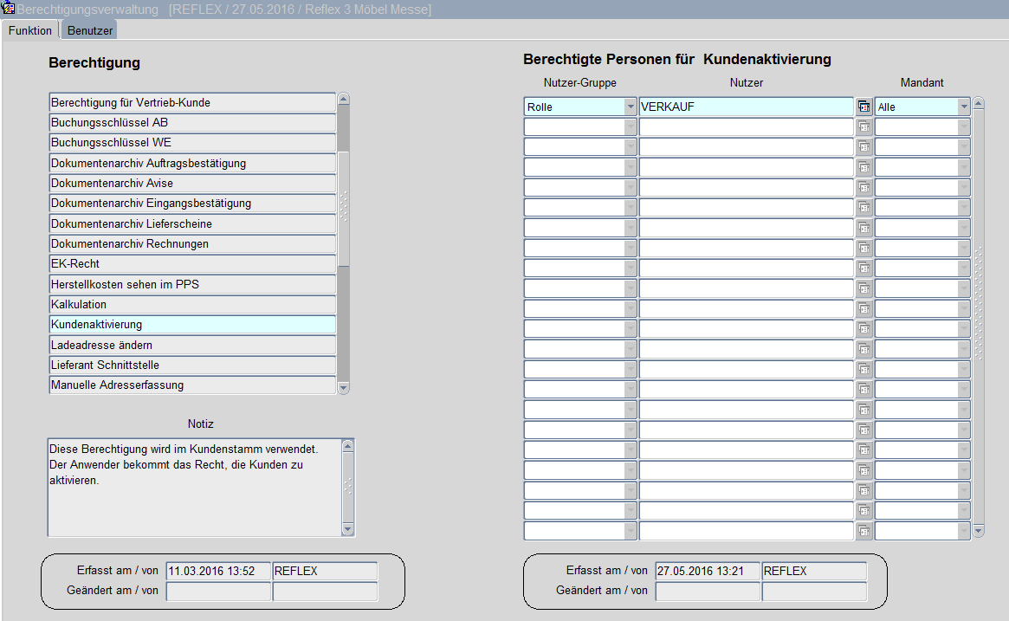Switch to the Benutzer tab

tap(90, 30)
